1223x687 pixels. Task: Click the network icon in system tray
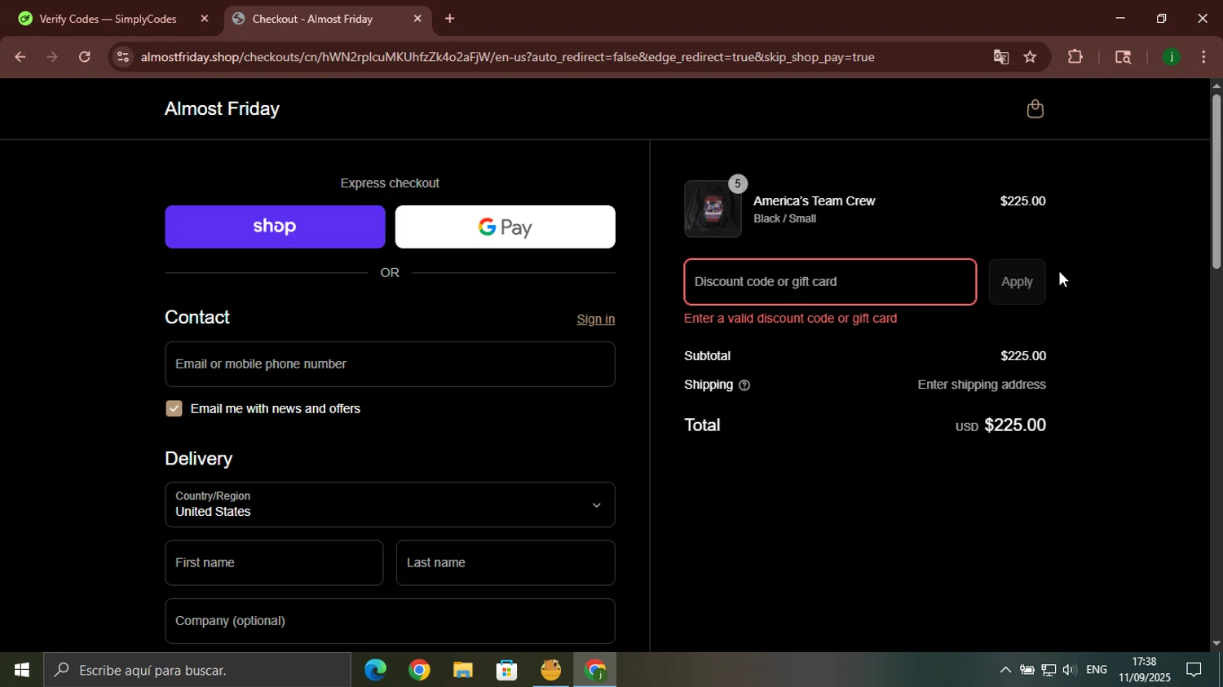[1049, 670]
